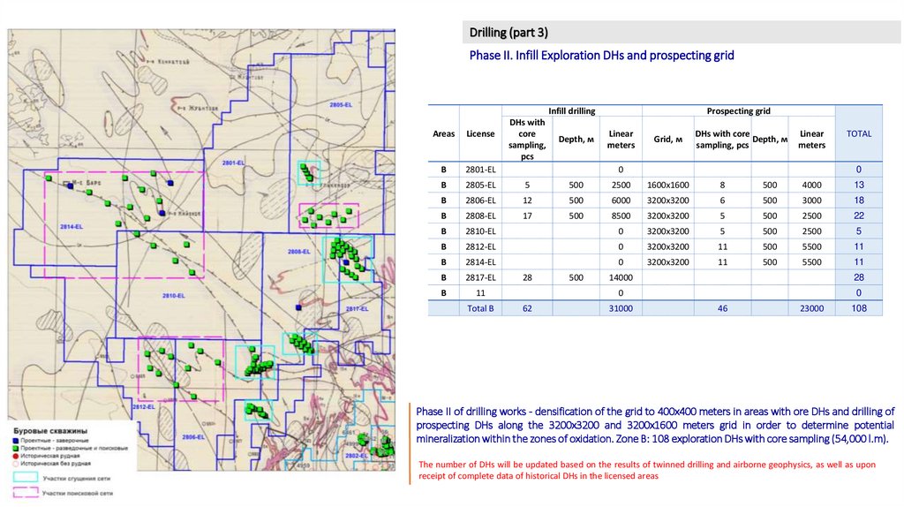Select the '2810-EL' license cell in the table
This screenshot has height=507, width=904.
click(x=480, y=231)
